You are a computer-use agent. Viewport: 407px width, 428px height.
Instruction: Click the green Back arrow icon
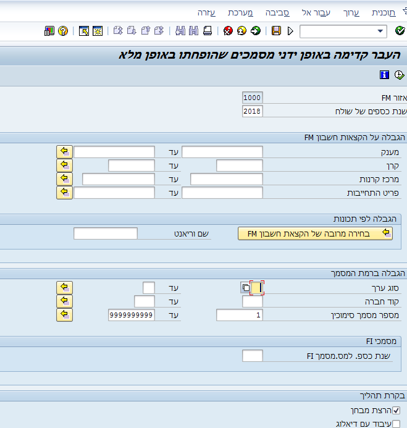(256, 31)
